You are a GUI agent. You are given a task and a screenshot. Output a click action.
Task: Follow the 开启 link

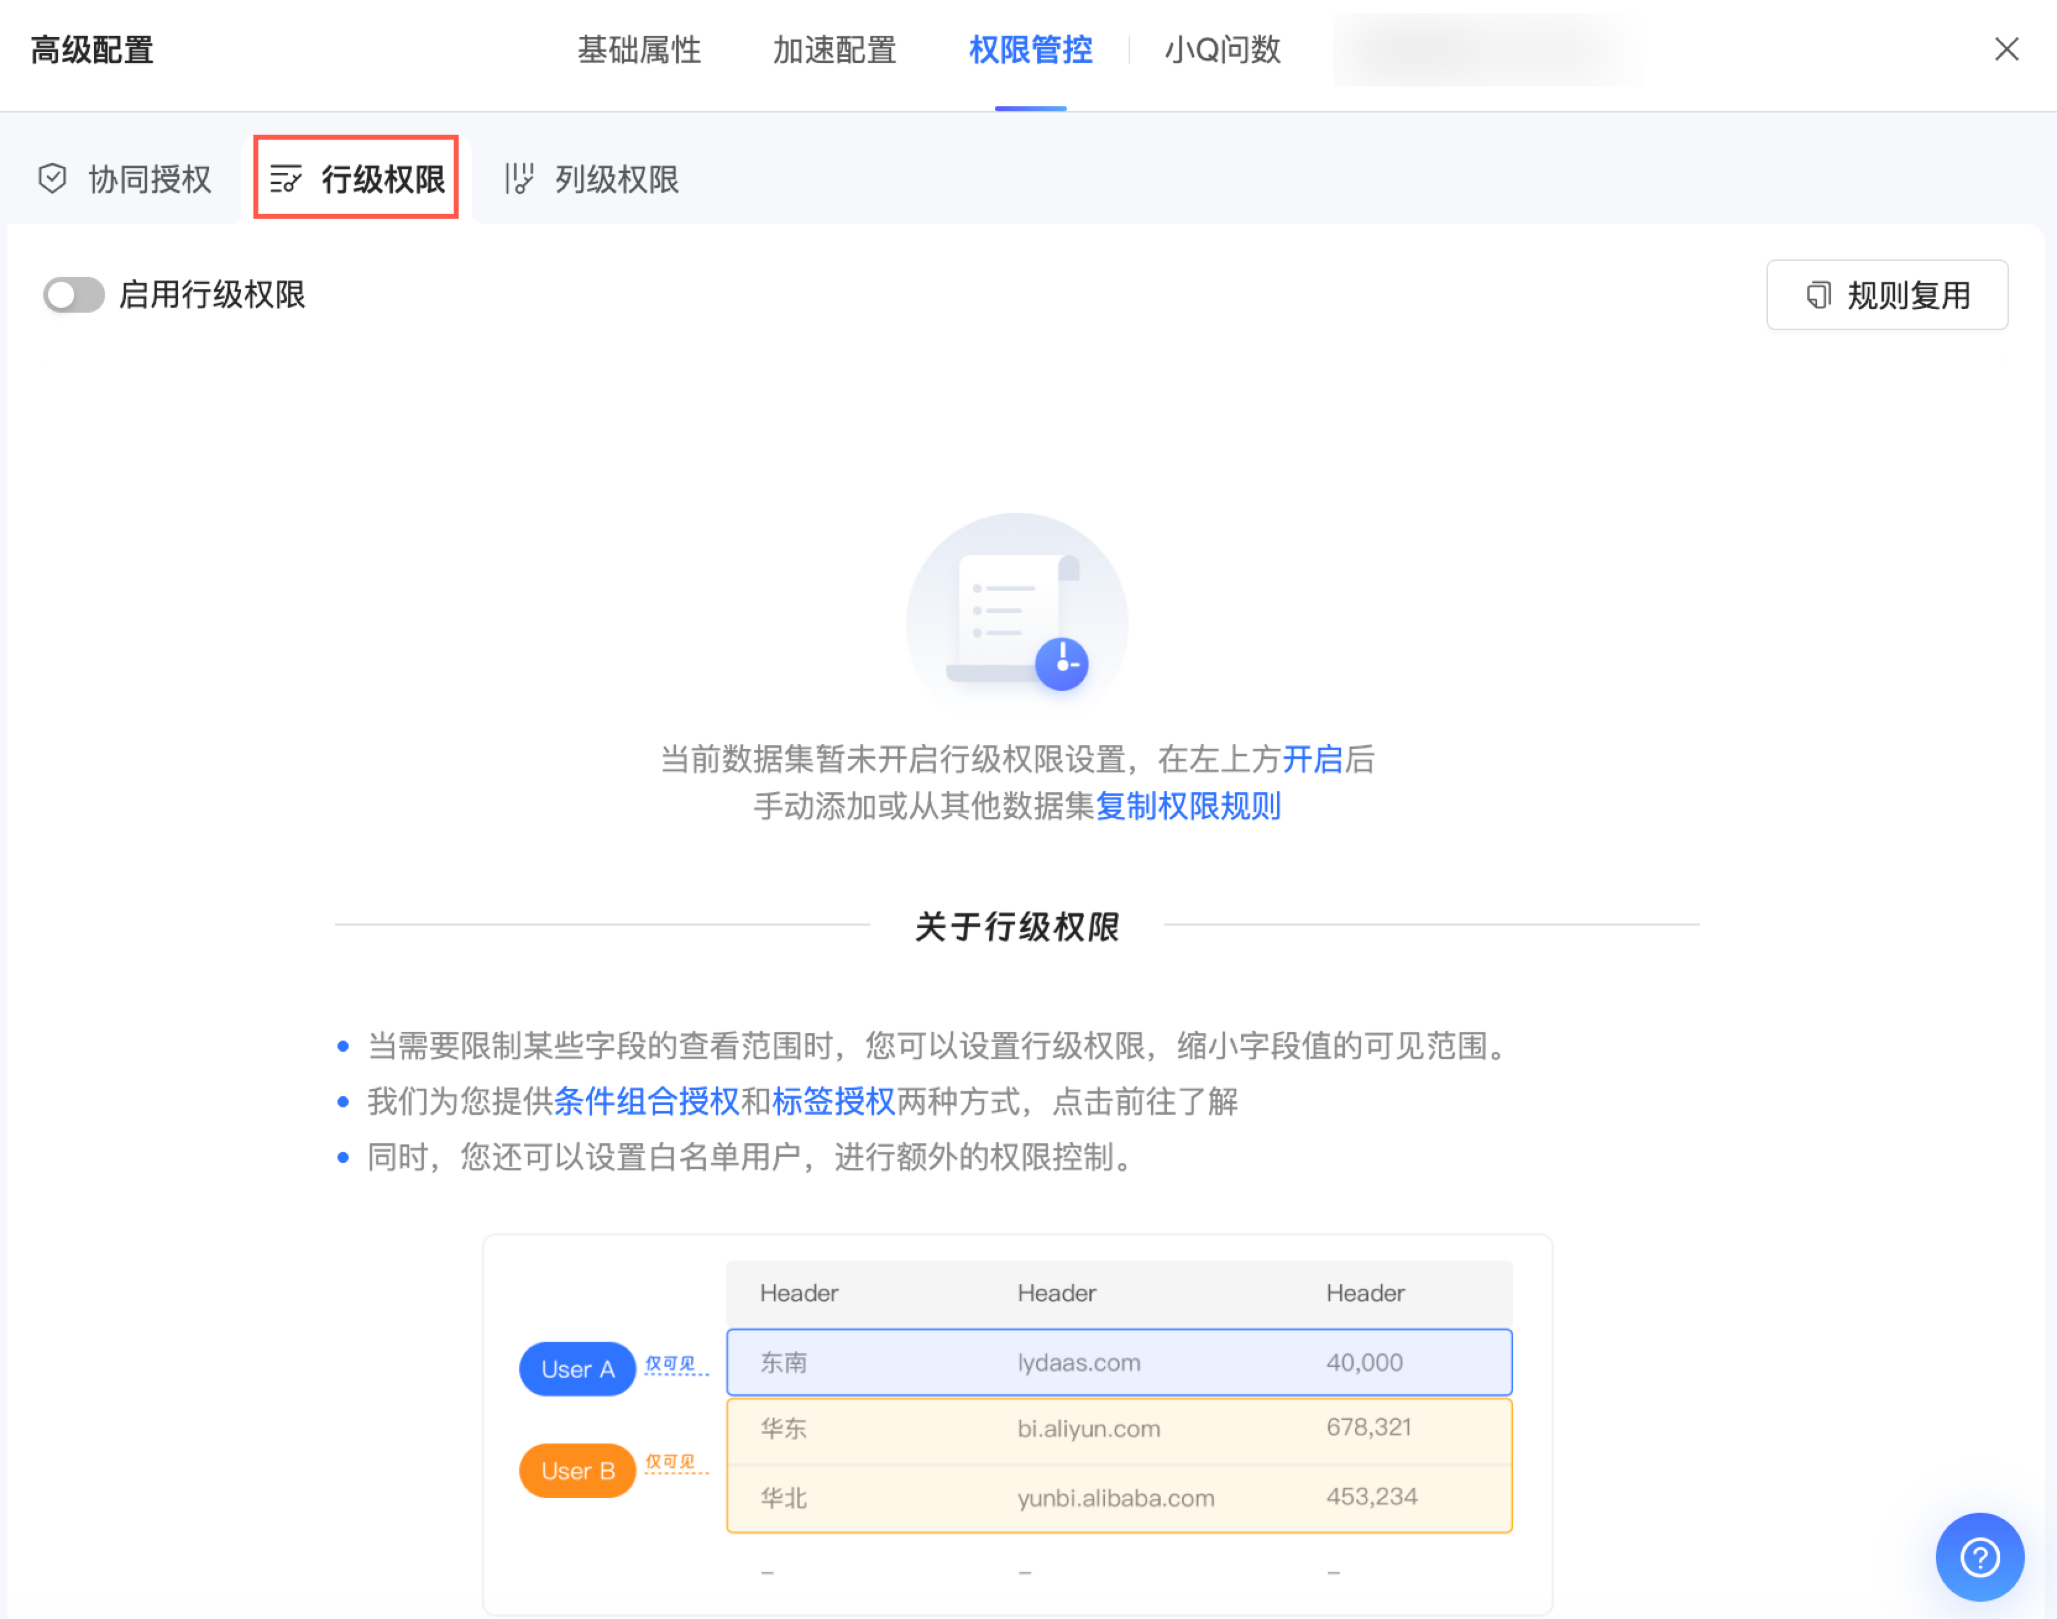[x=1313, y=758]
